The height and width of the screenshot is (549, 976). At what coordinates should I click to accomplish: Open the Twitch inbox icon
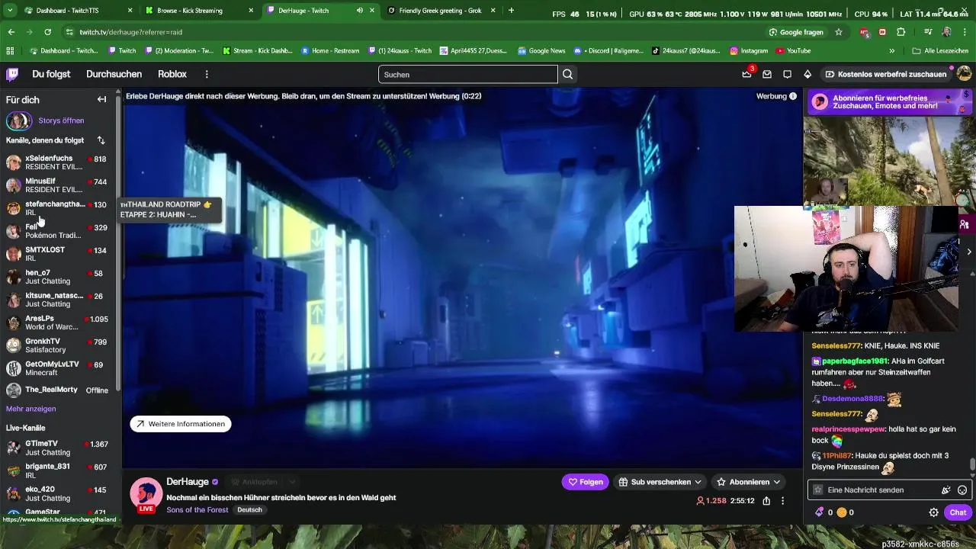tap(767, 74)
